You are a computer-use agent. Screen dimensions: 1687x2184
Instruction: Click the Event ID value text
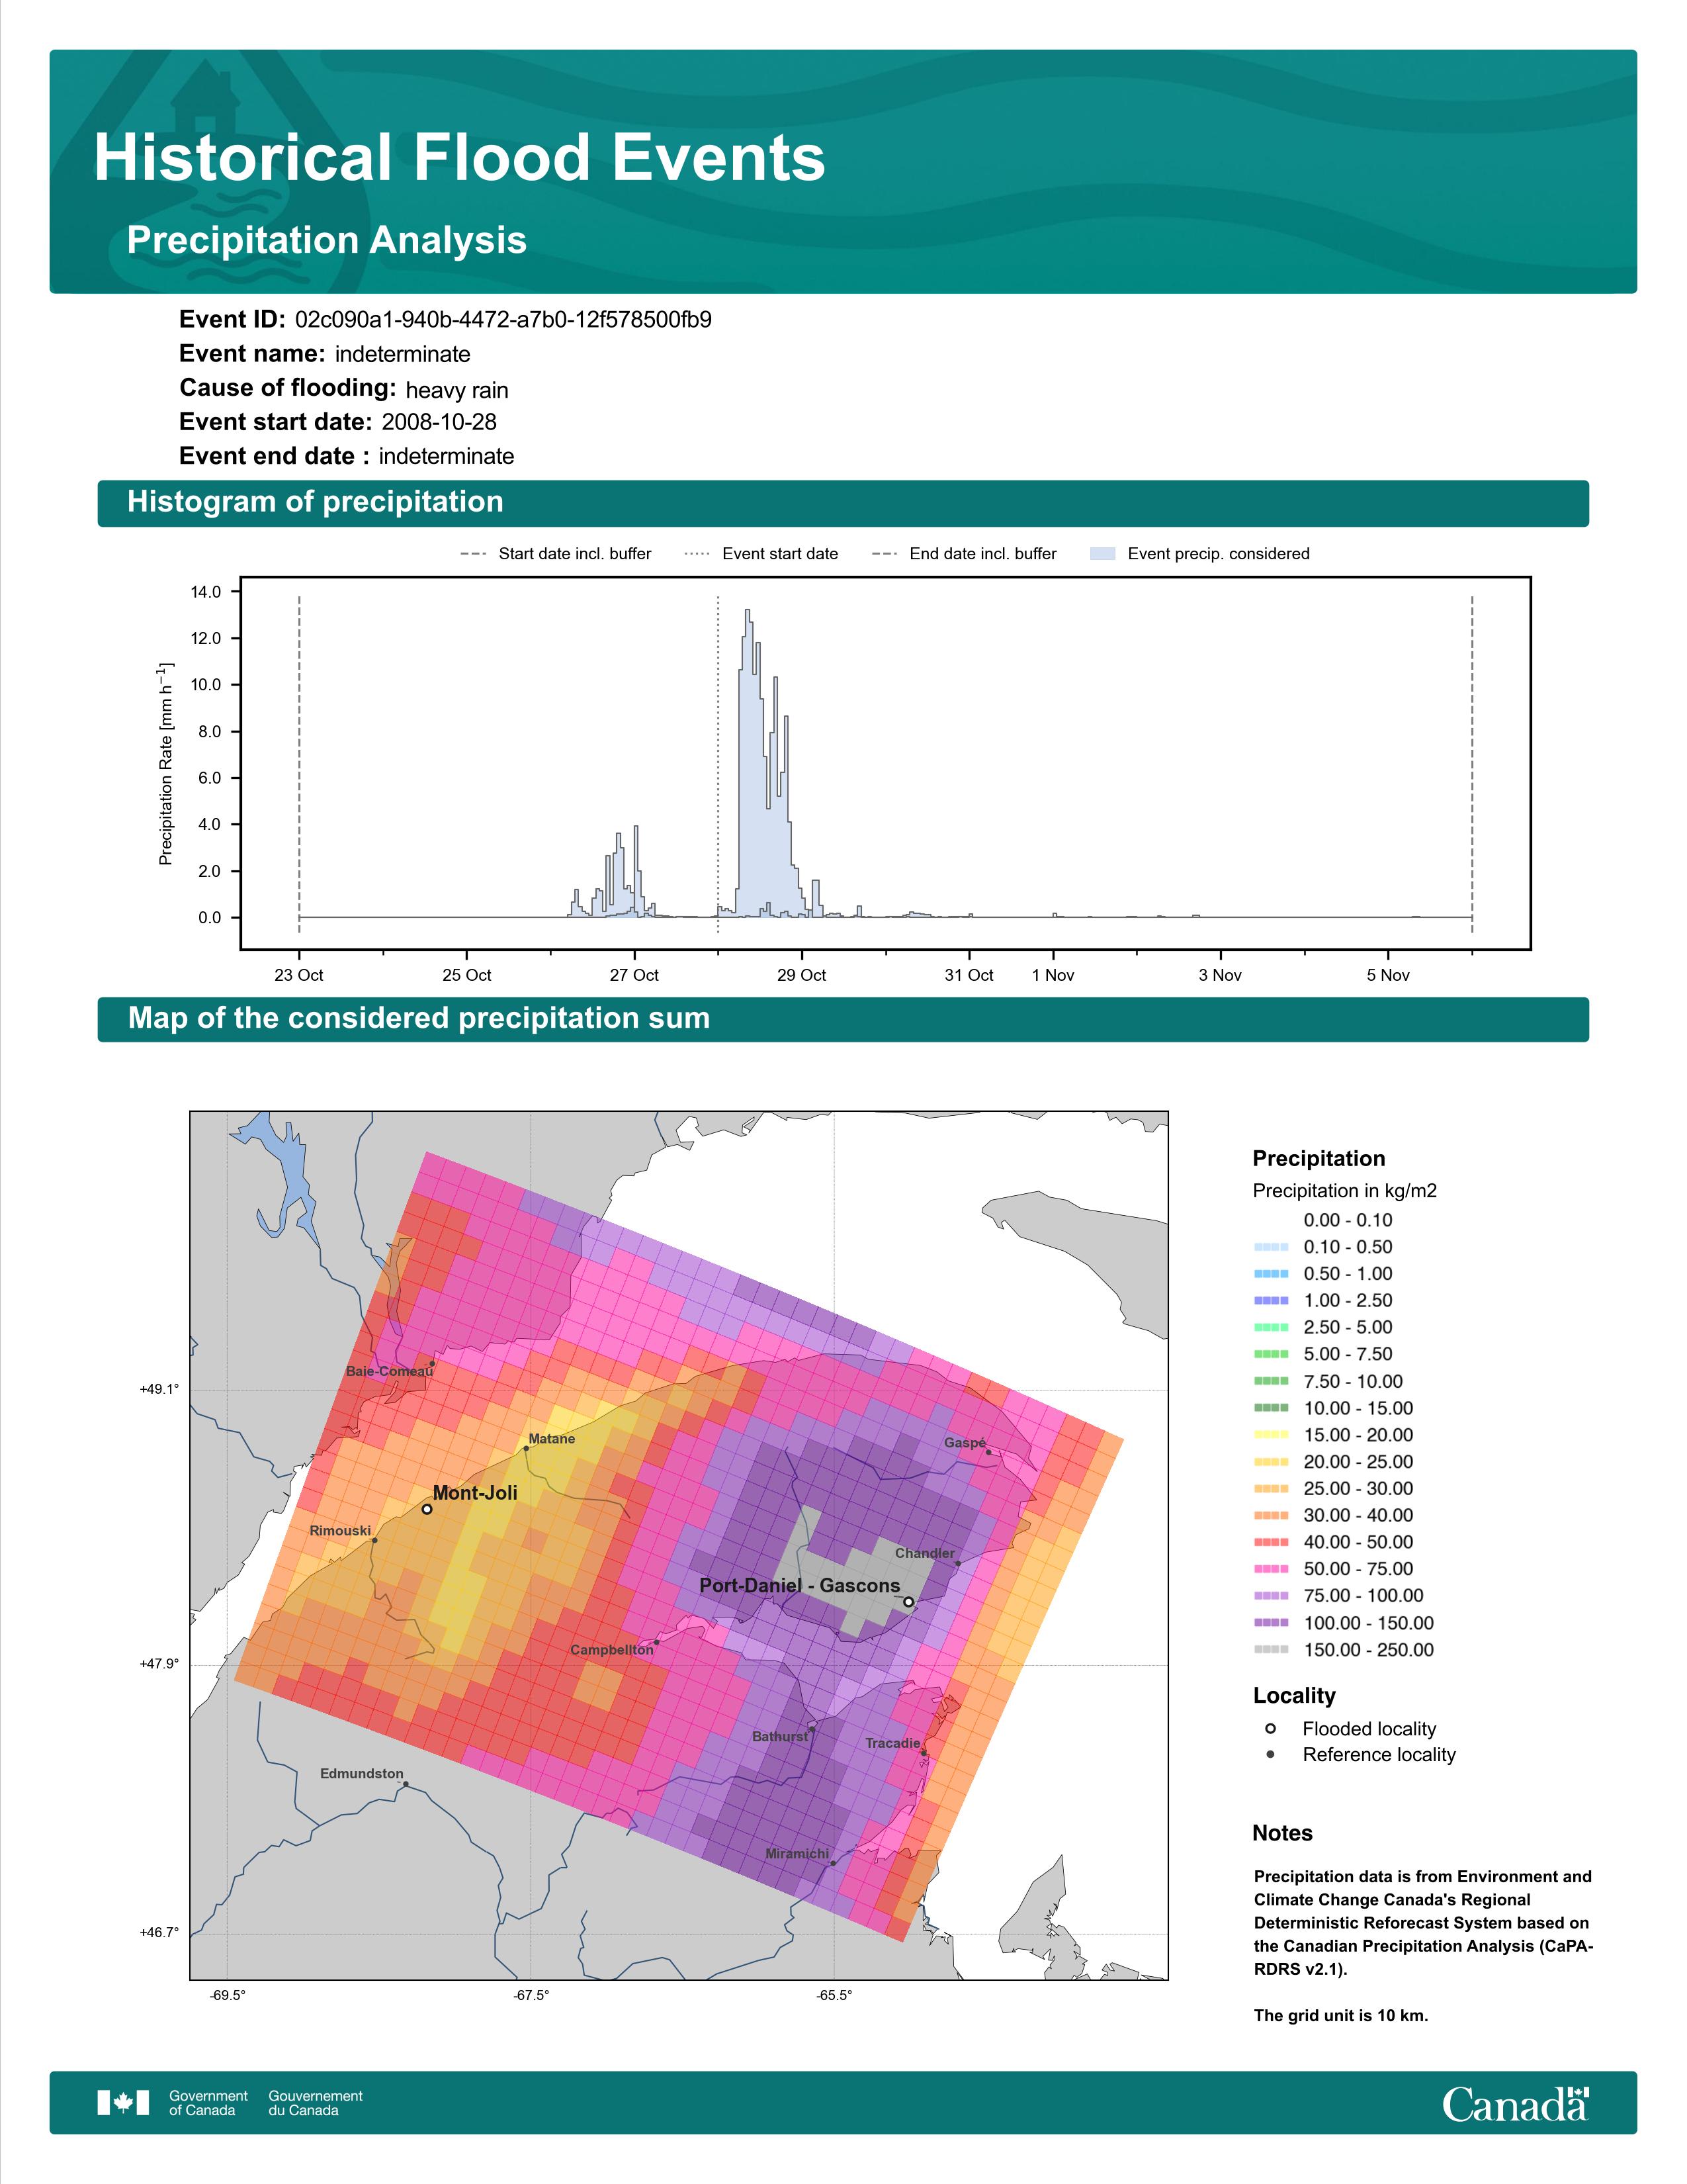point(503,320)
